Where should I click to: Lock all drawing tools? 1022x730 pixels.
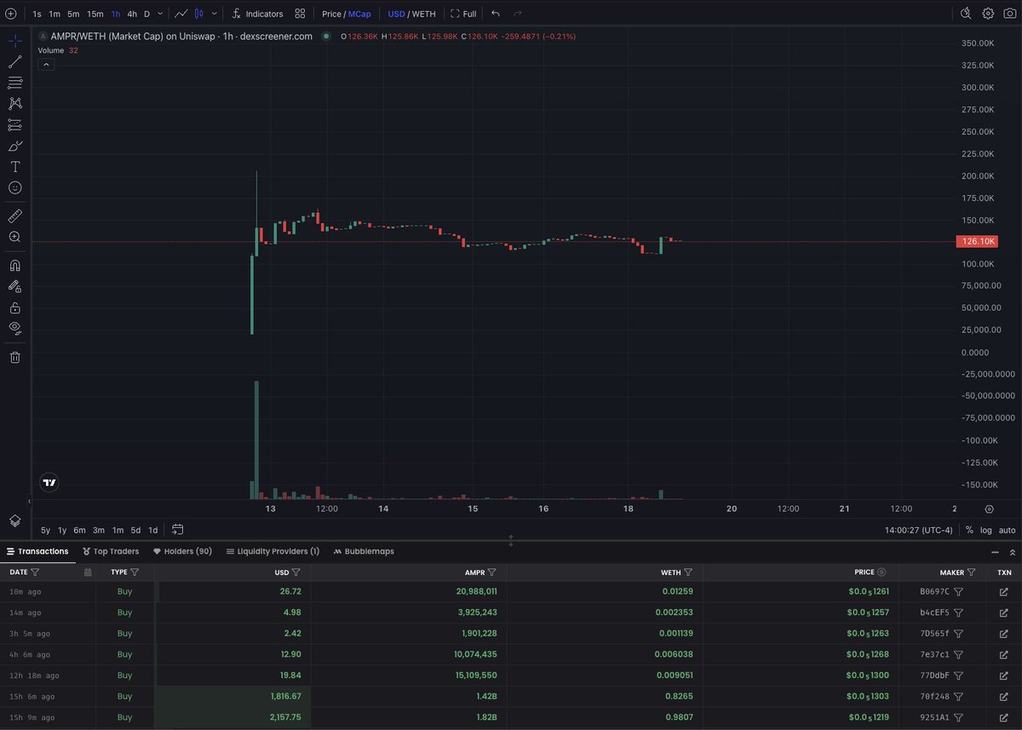click(x=14, y=308)
